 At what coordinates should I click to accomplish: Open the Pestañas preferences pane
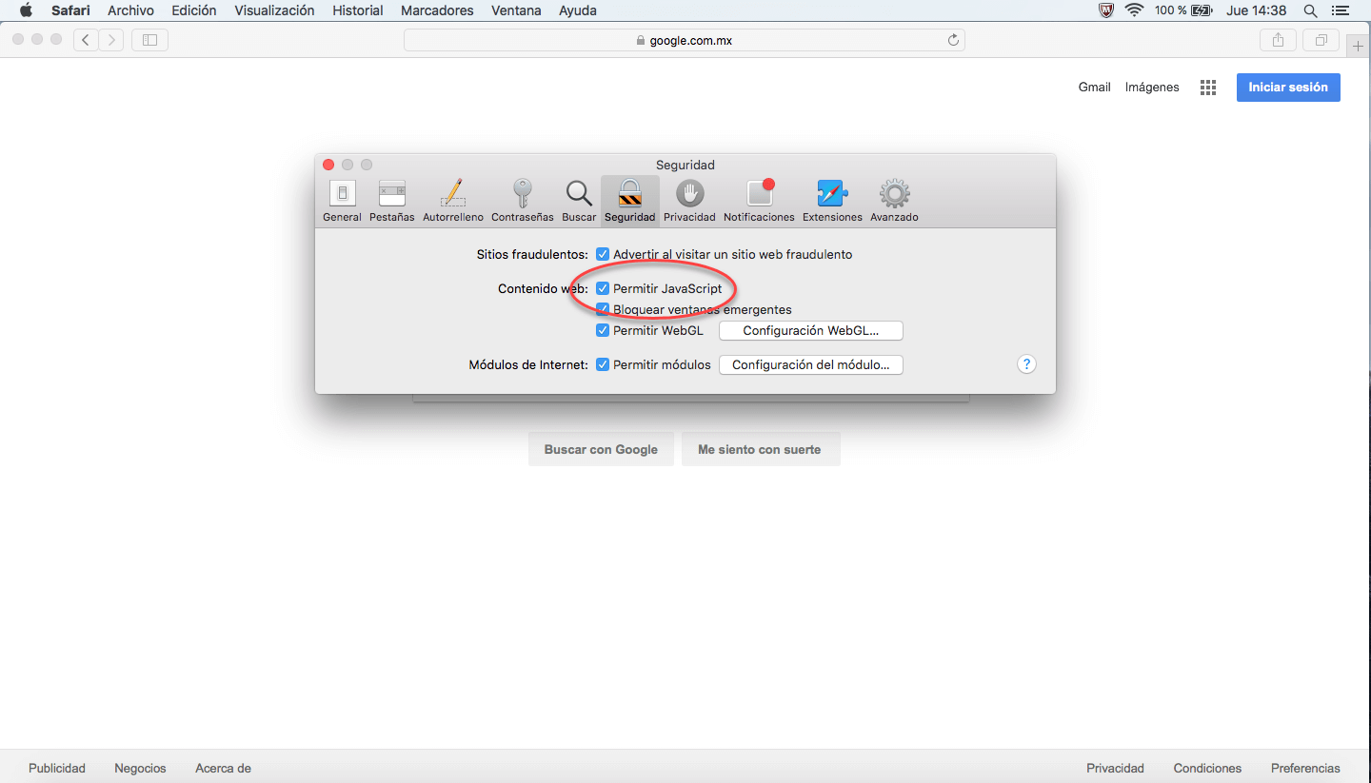pos(392,201)
